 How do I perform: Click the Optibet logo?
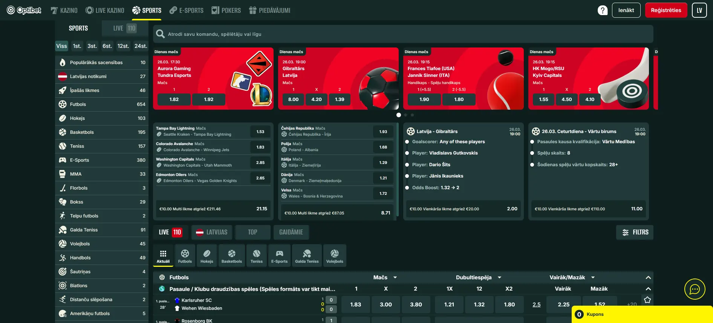tap(24, 10)
